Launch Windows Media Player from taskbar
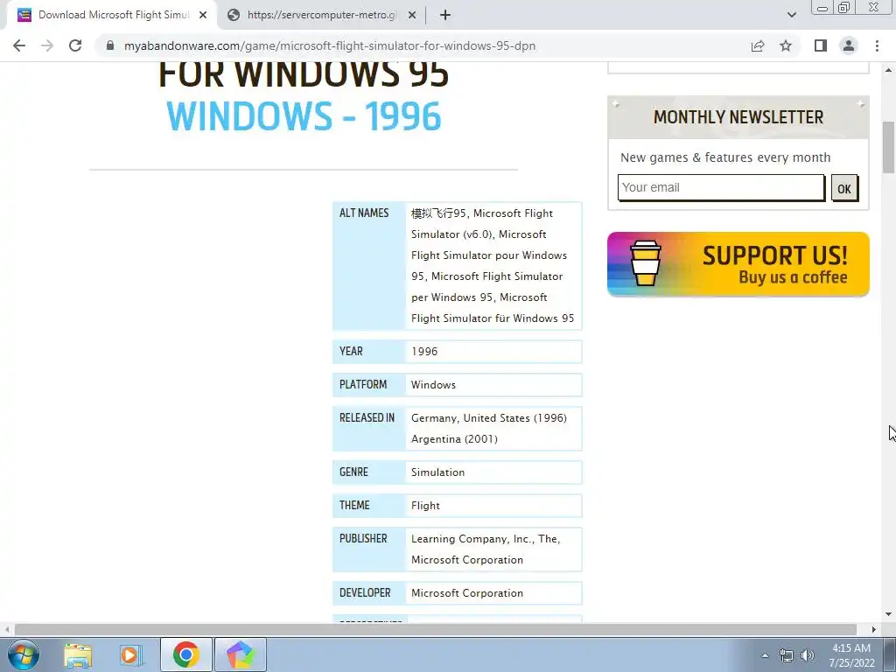This screenshot has width=896, height=672. (131, 654)
